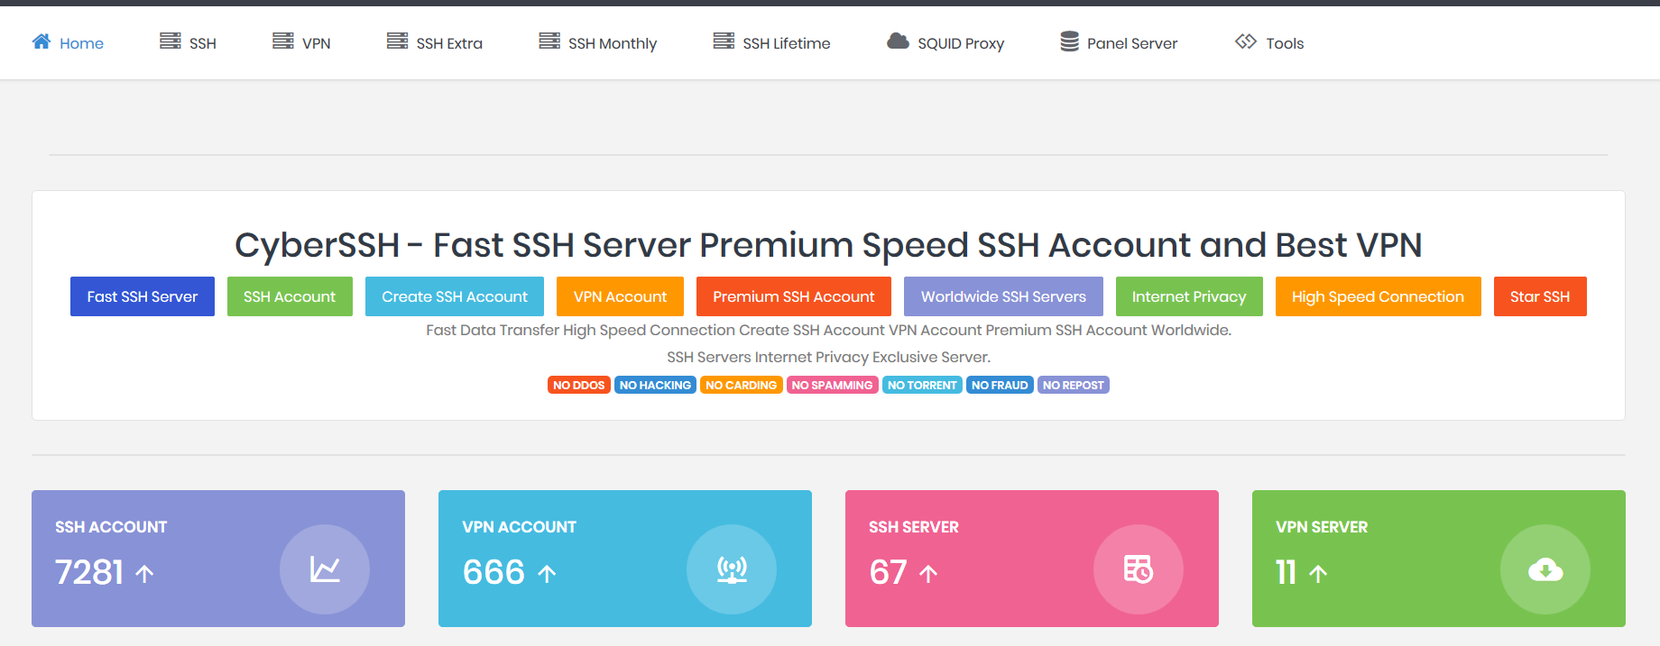Click the SSH ACCOUNT card label
The height and width of the screenshot is (646, 1660).
point(111,527)
